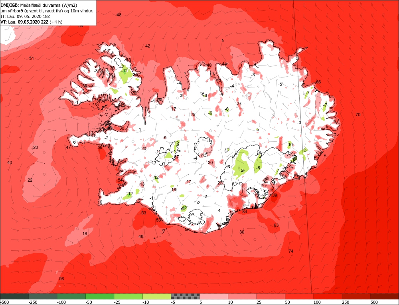Click the subtitle line mentioning "10m vindur"
399x305 pixels.
[47, 11]
